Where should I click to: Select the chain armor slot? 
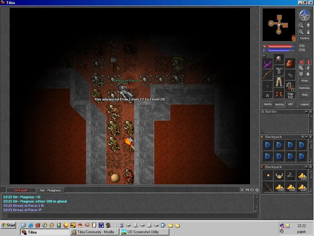279,71
